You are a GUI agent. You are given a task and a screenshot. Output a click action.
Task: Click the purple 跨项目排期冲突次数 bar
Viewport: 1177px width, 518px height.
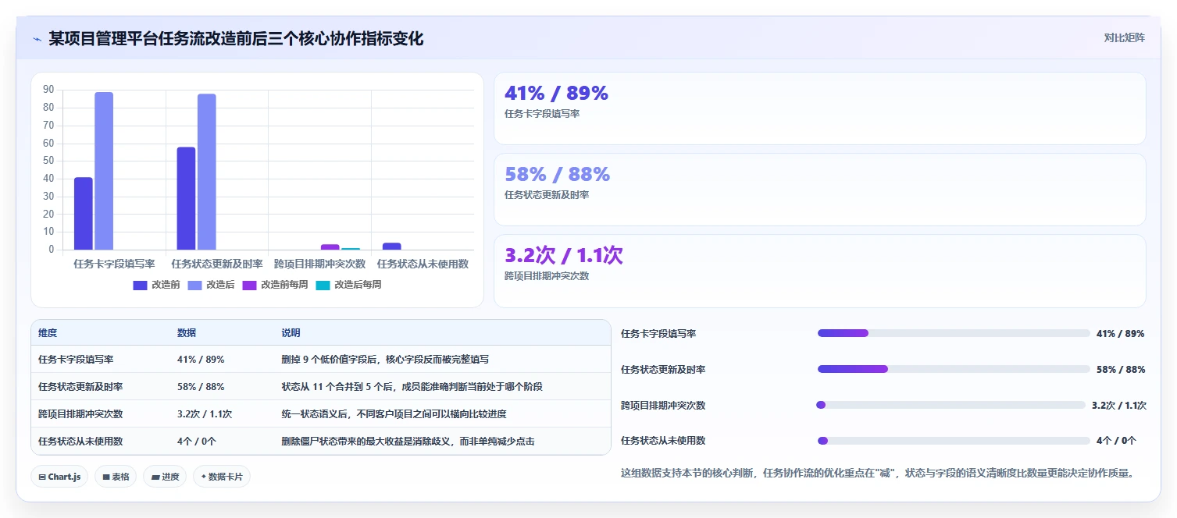tap(330, 247)
